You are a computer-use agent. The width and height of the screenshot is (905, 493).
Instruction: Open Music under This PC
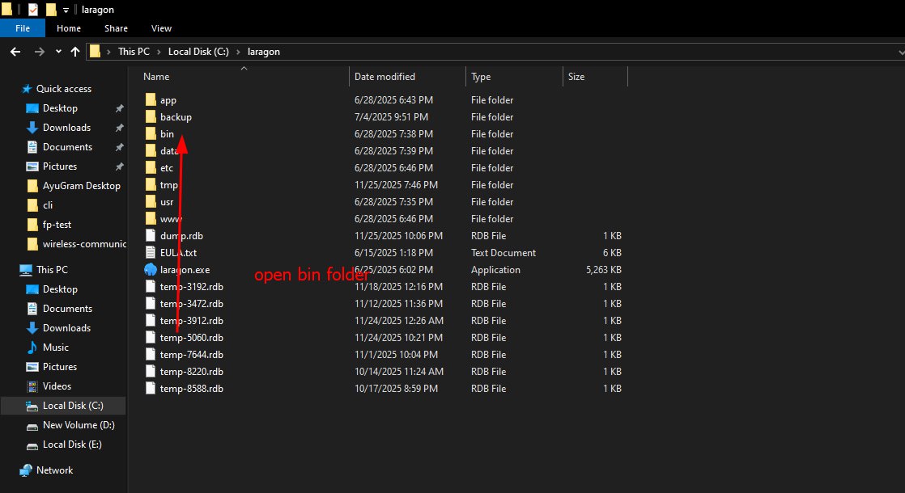(55, 348)
